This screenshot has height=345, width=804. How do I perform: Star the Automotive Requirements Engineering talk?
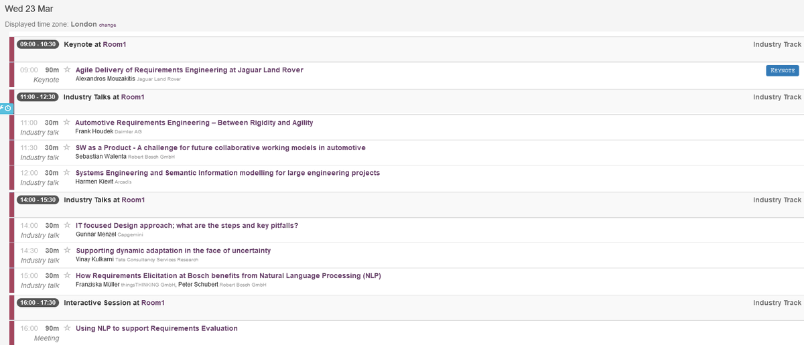[x=67, y=123]
